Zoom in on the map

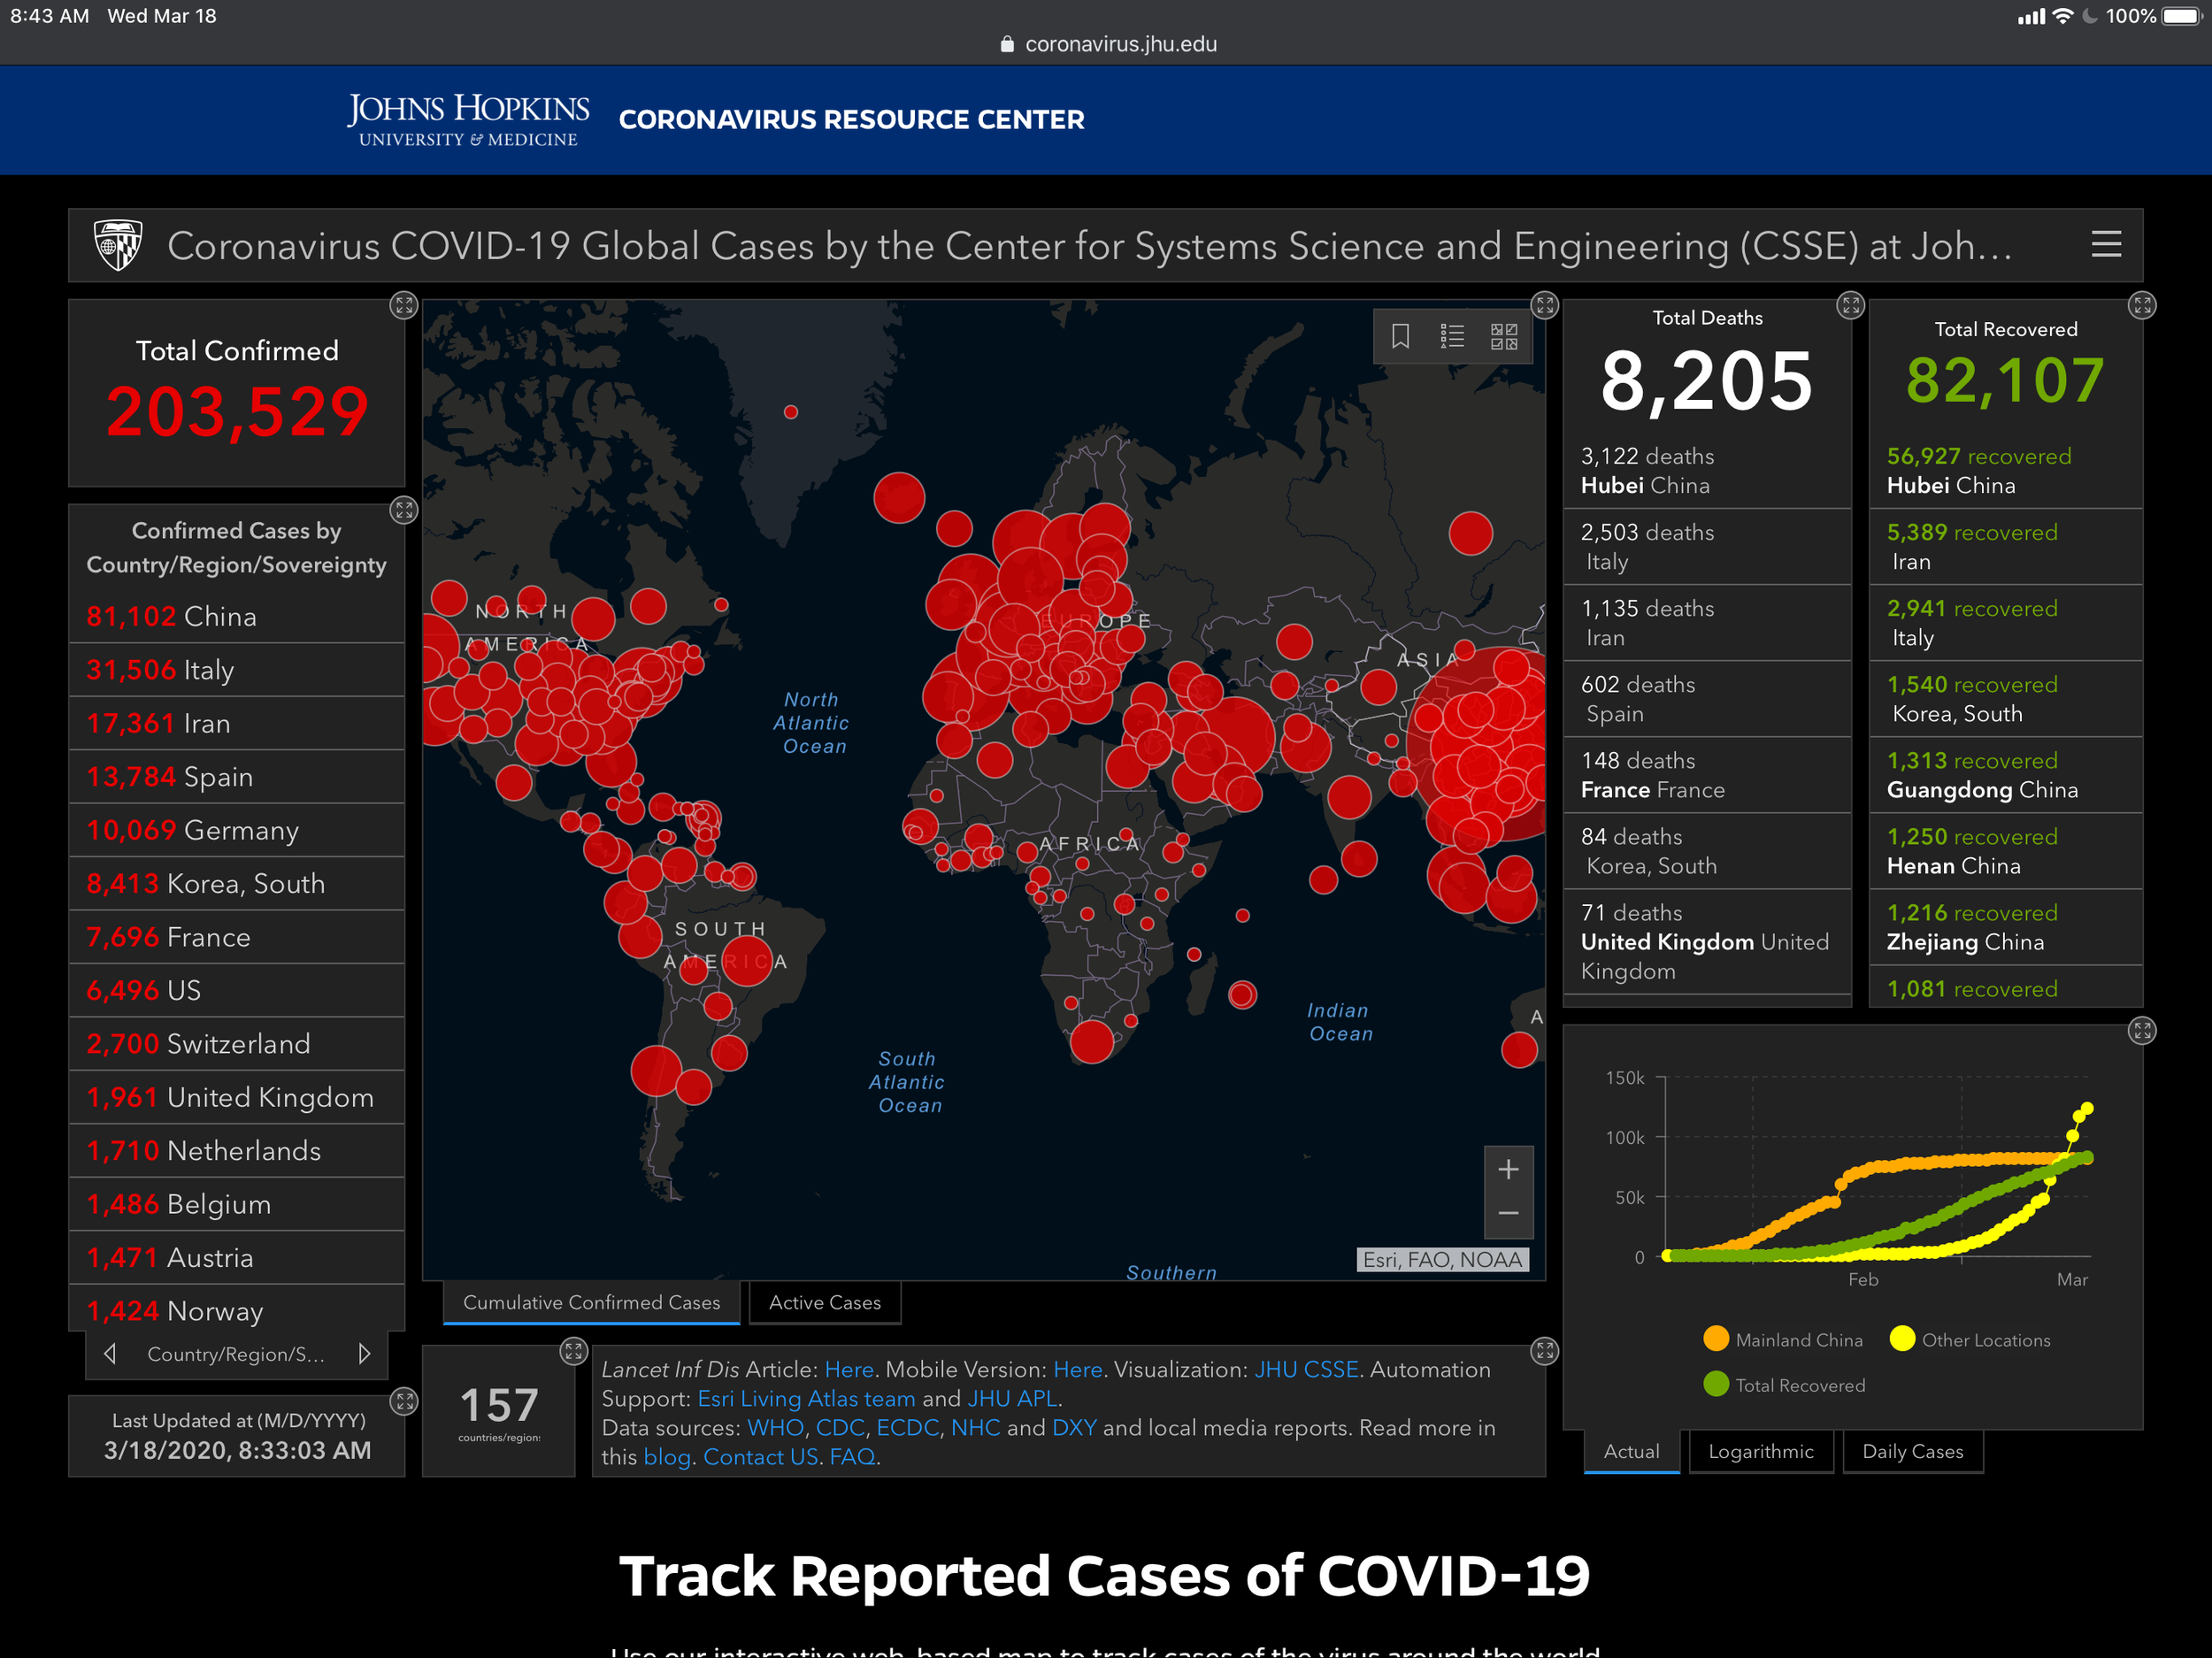pyautogui.click(x=1508, y=1169)
